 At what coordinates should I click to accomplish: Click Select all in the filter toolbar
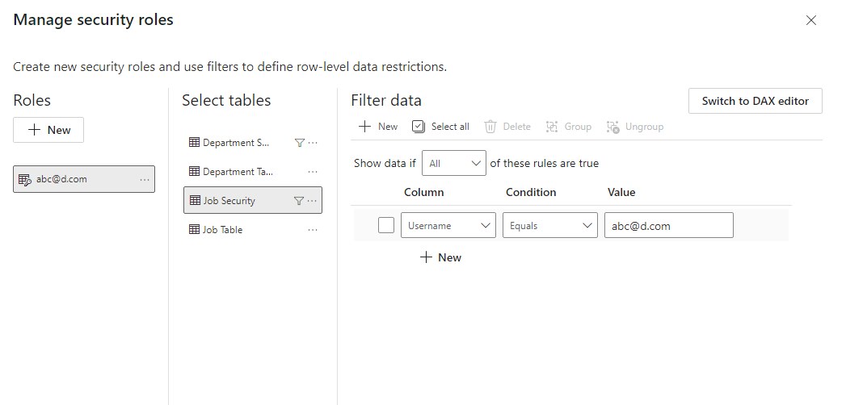pyautogui.click(x=441, y=127)
